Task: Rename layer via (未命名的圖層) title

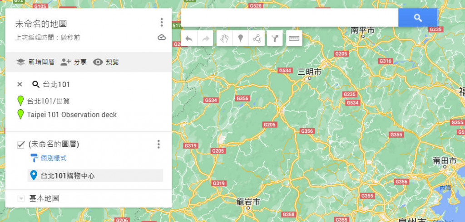Action: pos(54,144)
